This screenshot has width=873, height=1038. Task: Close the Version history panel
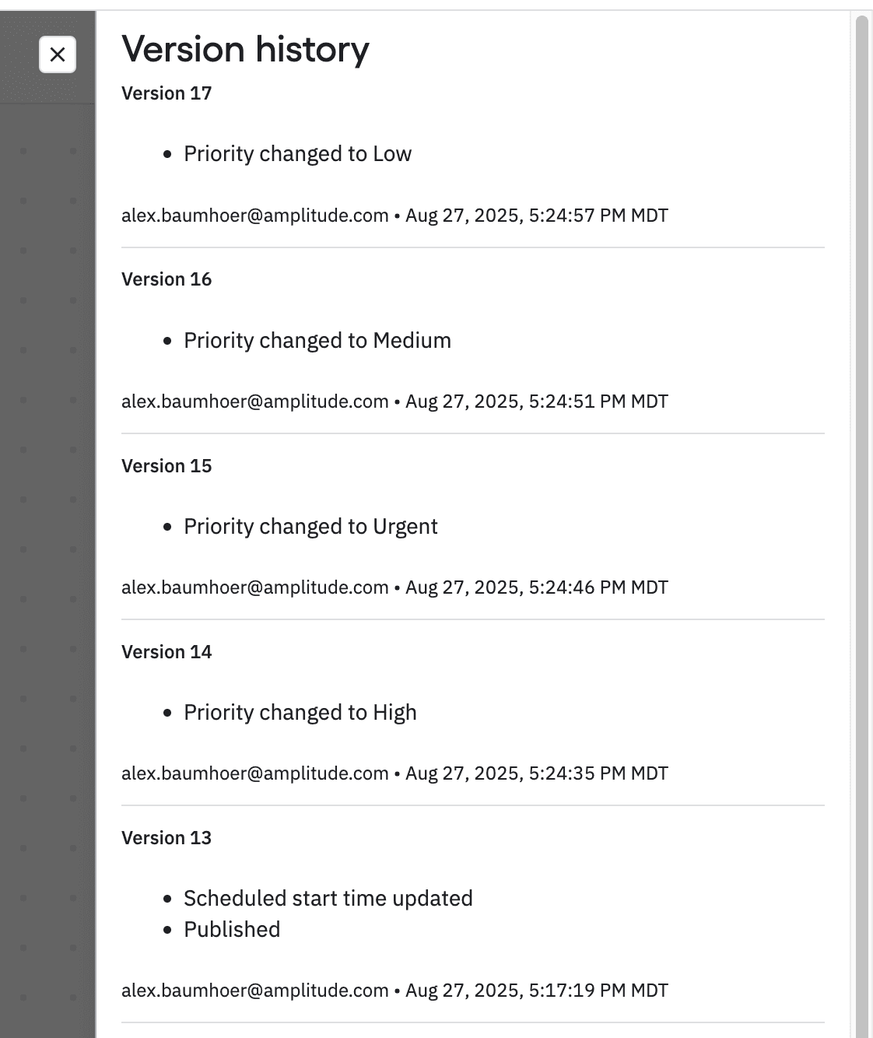point(58,54)
